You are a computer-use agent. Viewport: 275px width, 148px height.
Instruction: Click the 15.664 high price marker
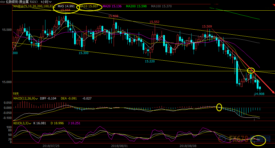[65, 10]
